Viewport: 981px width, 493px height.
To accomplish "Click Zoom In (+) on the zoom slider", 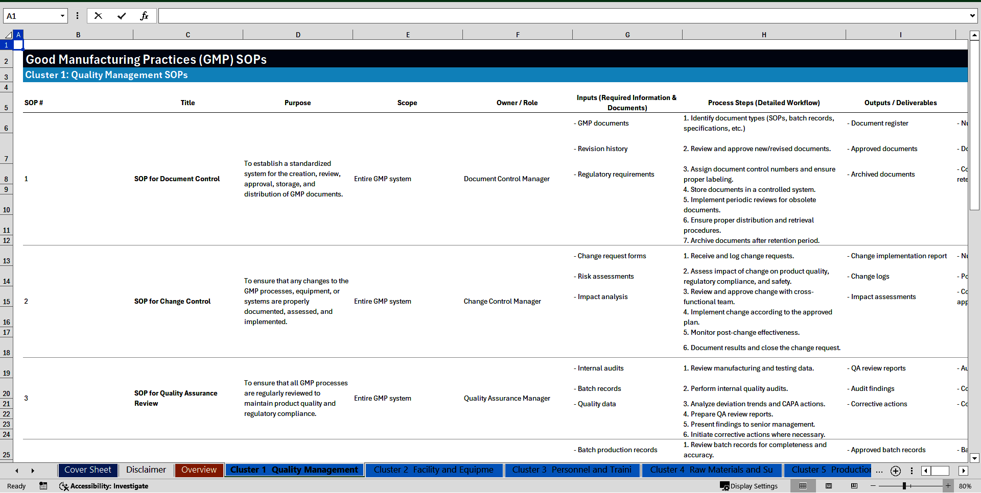I will [948, 486].
